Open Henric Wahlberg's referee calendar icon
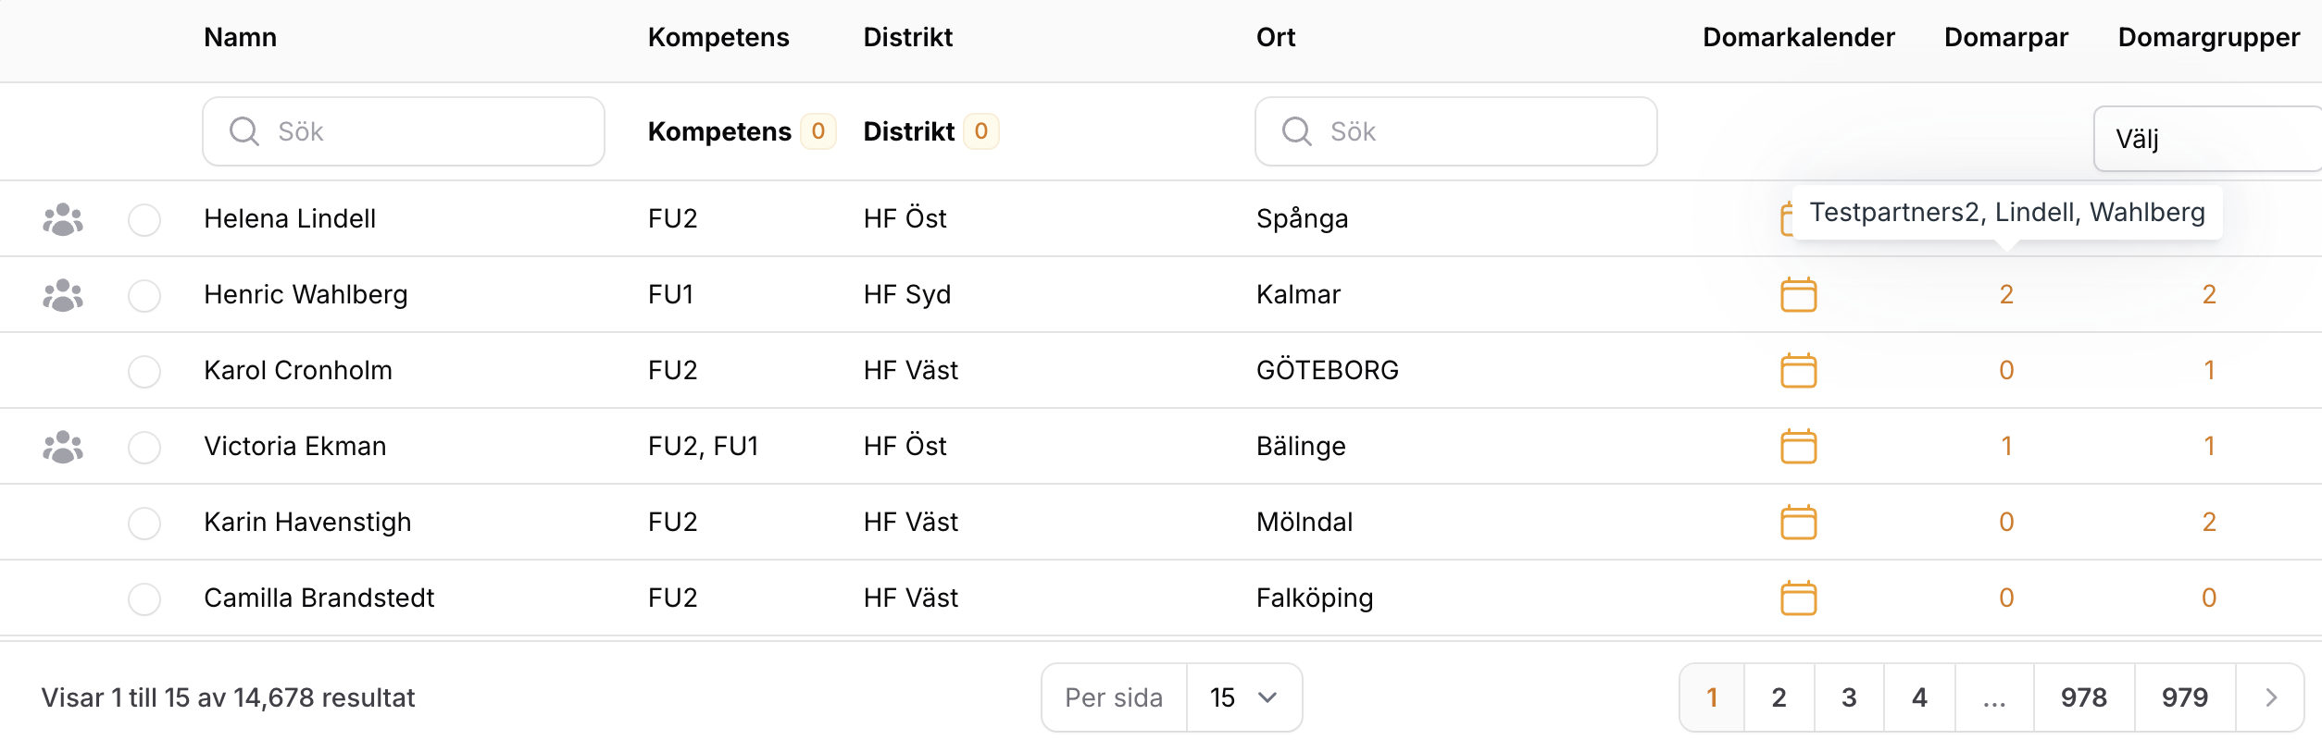The width and height of the screenshot is (2322, 740). click(1798, 295)
